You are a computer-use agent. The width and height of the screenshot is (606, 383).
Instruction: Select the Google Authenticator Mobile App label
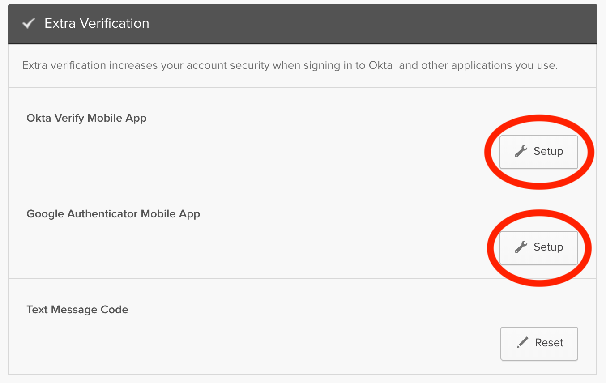113,214
